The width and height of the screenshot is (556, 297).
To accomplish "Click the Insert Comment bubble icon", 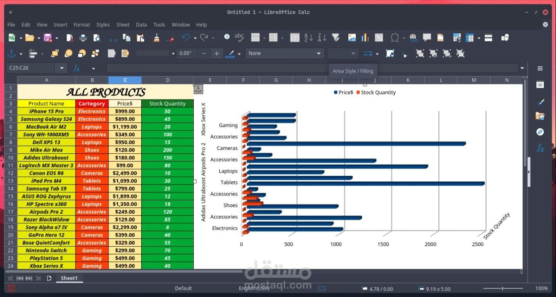I will [x=427, y=38].
